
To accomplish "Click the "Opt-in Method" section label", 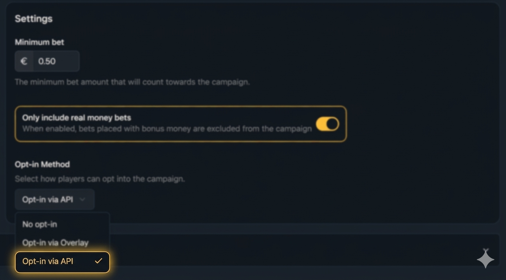I will pyautogui.click(x=42, y=164).
